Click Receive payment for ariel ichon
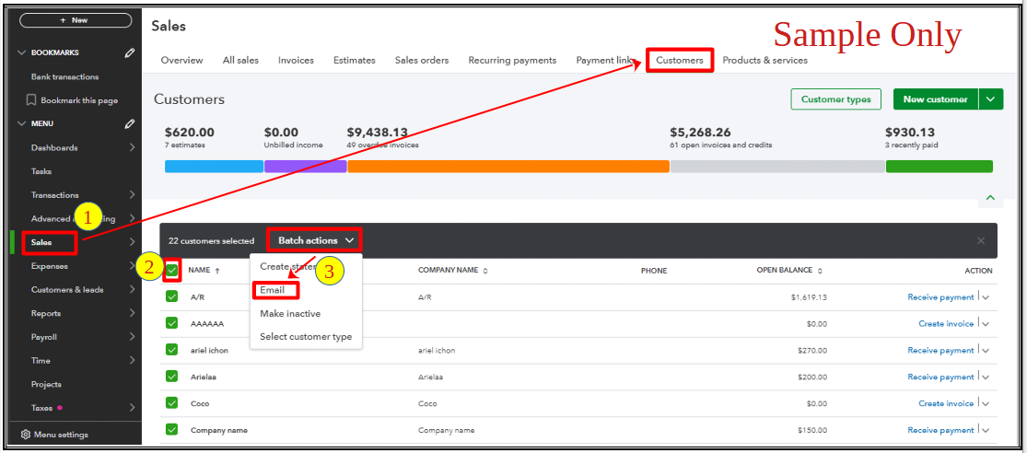 [940, 350]
